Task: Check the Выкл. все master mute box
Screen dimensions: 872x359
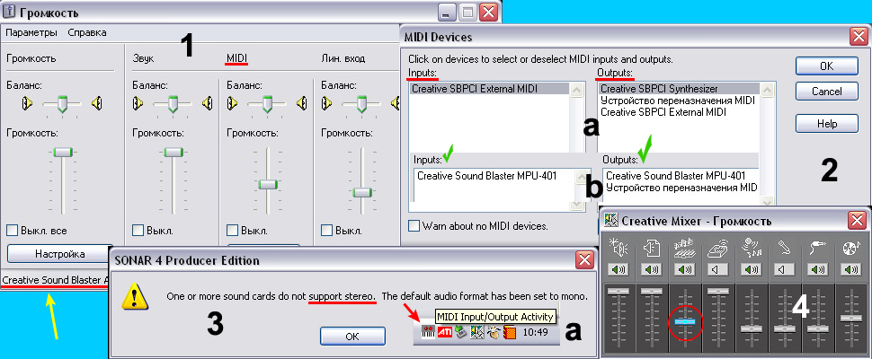Action: (x=13, y=230)
